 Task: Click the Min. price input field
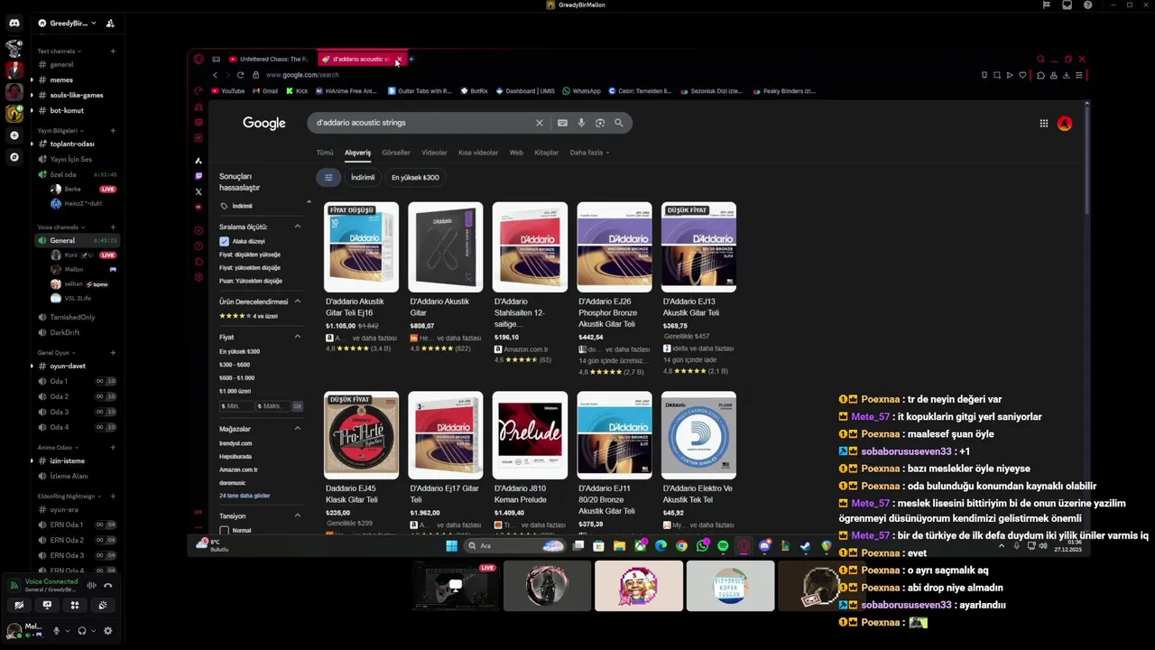click(x=236, y=406)
